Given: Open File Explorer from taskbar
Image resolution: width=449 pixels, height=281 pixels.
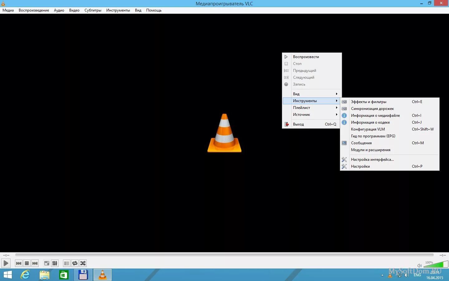Looking at the screenshot, I should coord(45,275).
